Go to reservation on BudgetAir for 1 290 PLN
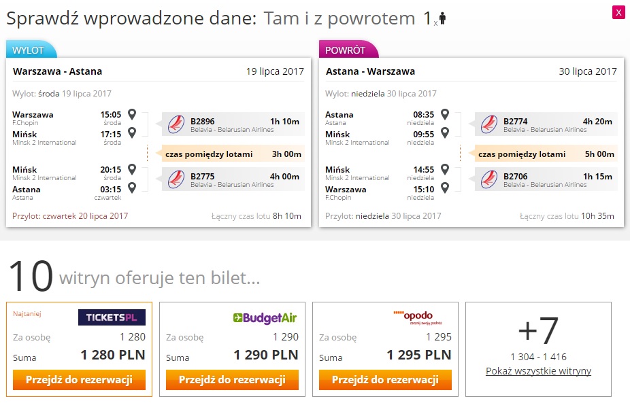 pos(232,380)
